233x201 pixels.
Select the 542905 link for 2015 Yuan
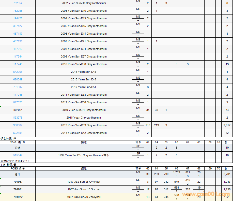point(18,72)
